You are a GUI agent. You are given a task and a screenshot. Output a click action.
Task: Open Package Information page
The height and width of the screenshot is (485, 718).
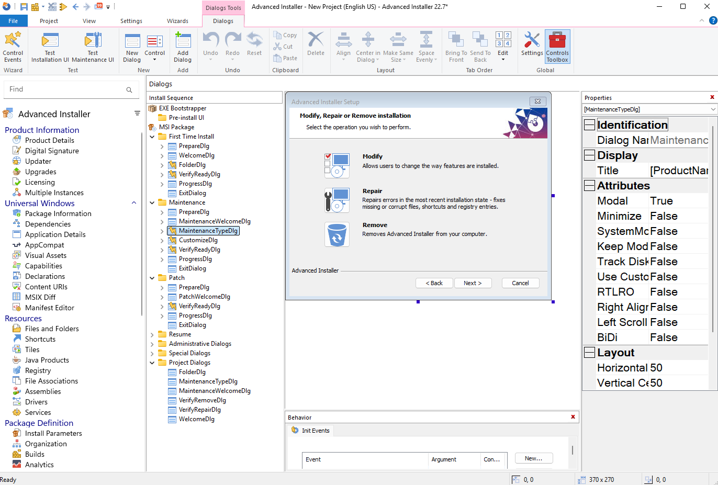coord(58,213)
